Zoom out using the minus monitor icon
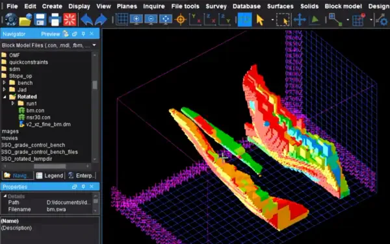 pyautogui.click(x=151, y=19)
